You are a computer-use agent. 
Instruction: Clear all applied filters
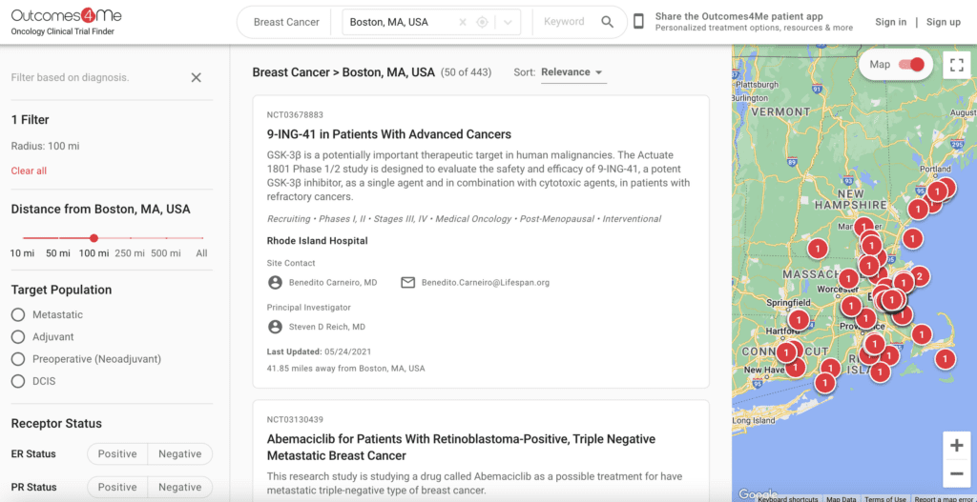tap(29, 171)
